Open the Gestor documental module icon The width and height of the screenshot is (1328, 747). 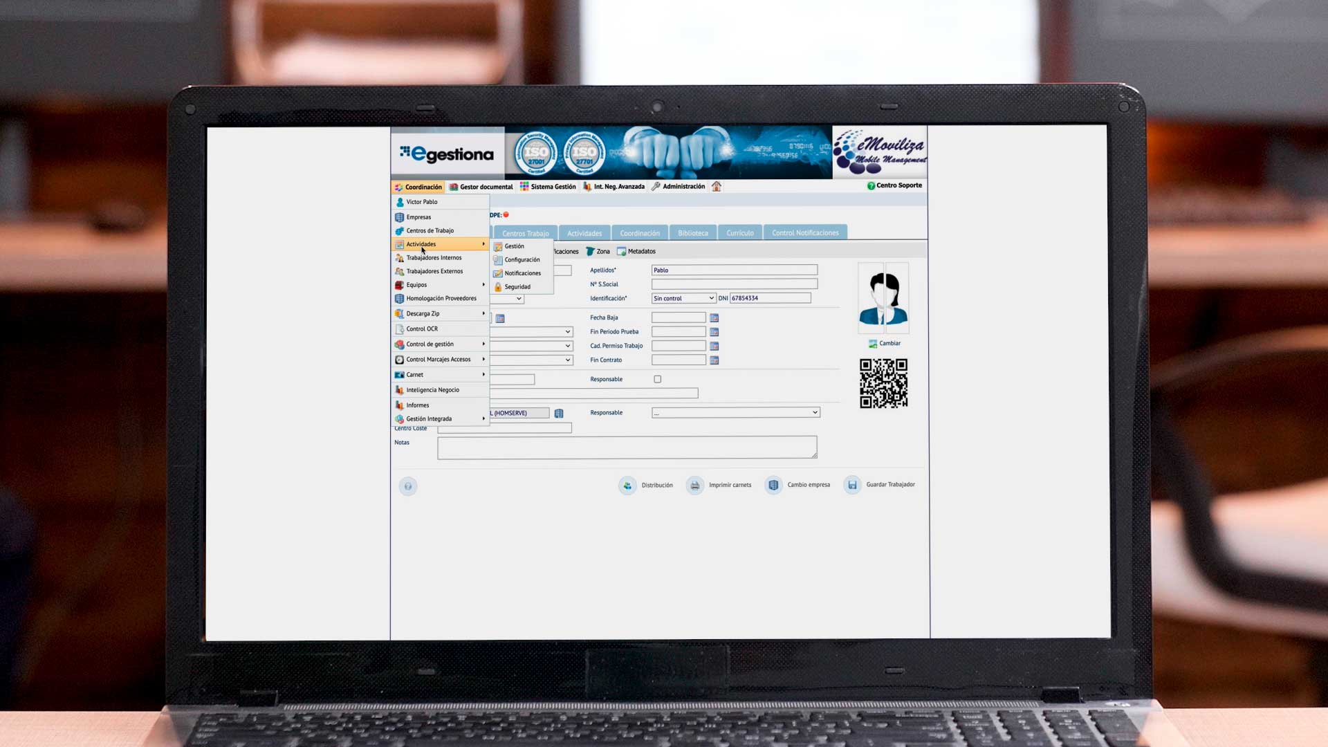tap(453, 187)
